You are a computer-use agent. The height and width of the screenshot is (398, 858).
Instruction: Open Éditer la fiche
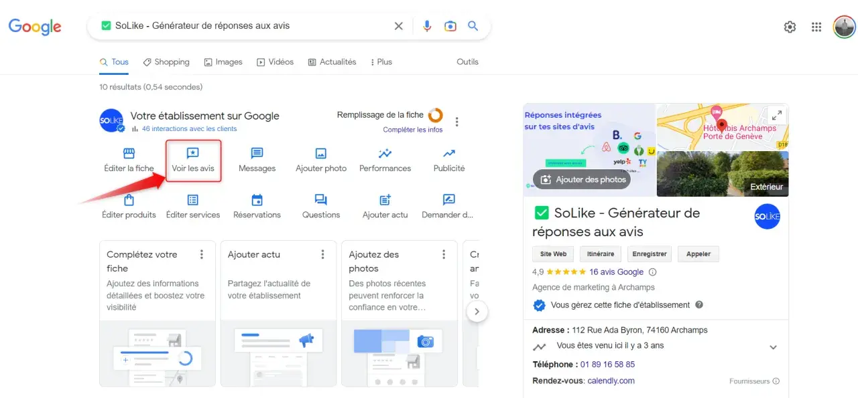point(129,161)
